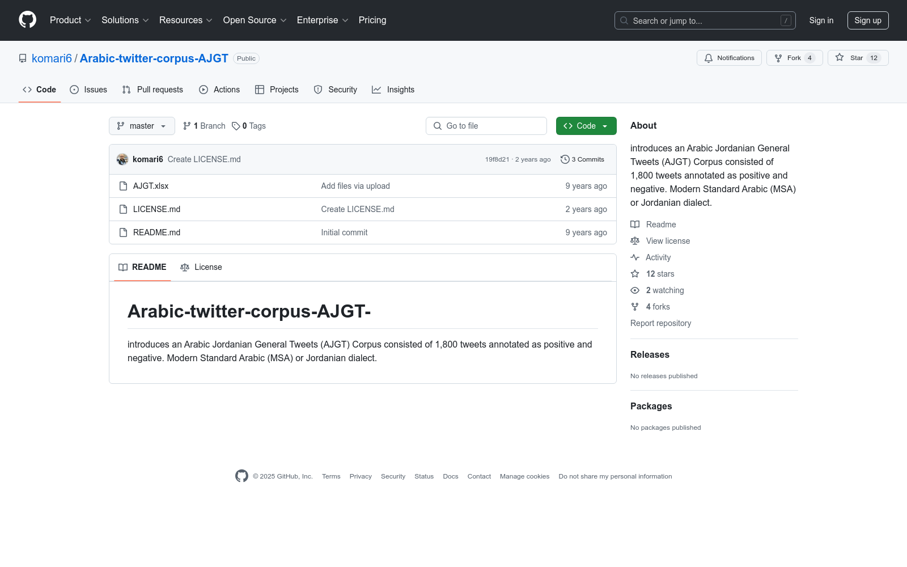Open the green Code dropdown button
Viewport: 907px width, 567px height.
tap(586, 126)
